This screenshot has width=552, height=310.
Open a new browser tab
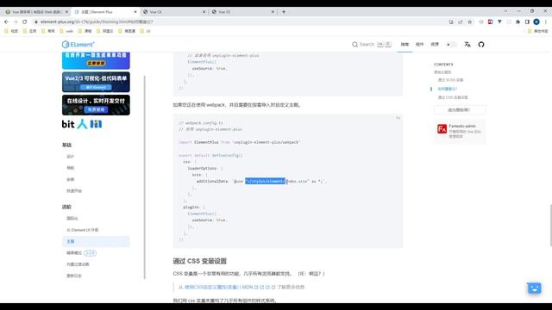pyautogui.click(x=284, y=11)
